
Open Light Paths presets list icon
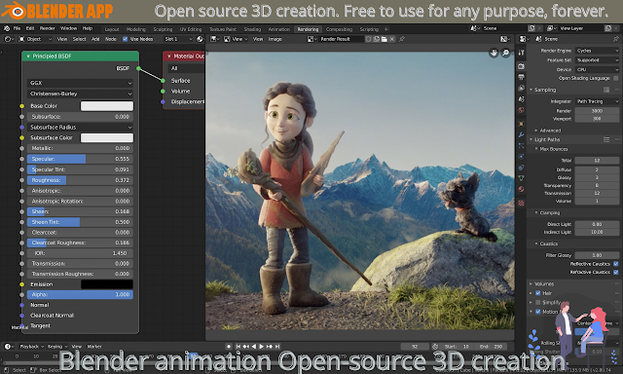pyautogui.click(x=606, y=139)
